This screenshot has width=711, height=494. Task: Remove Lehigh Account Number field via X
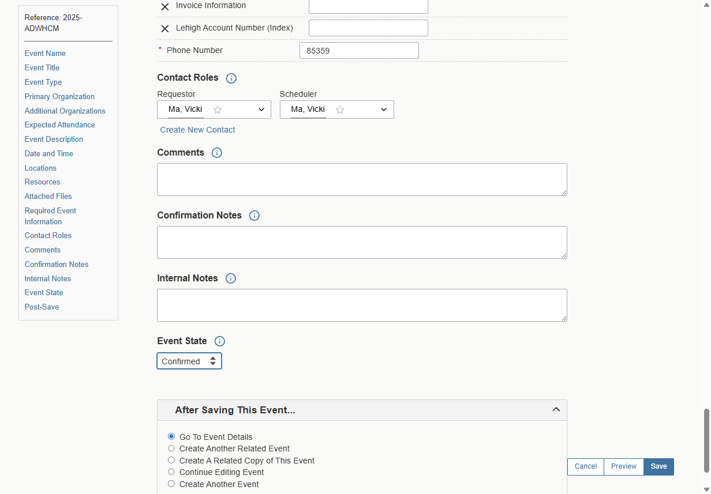click(x=165, y=29)
